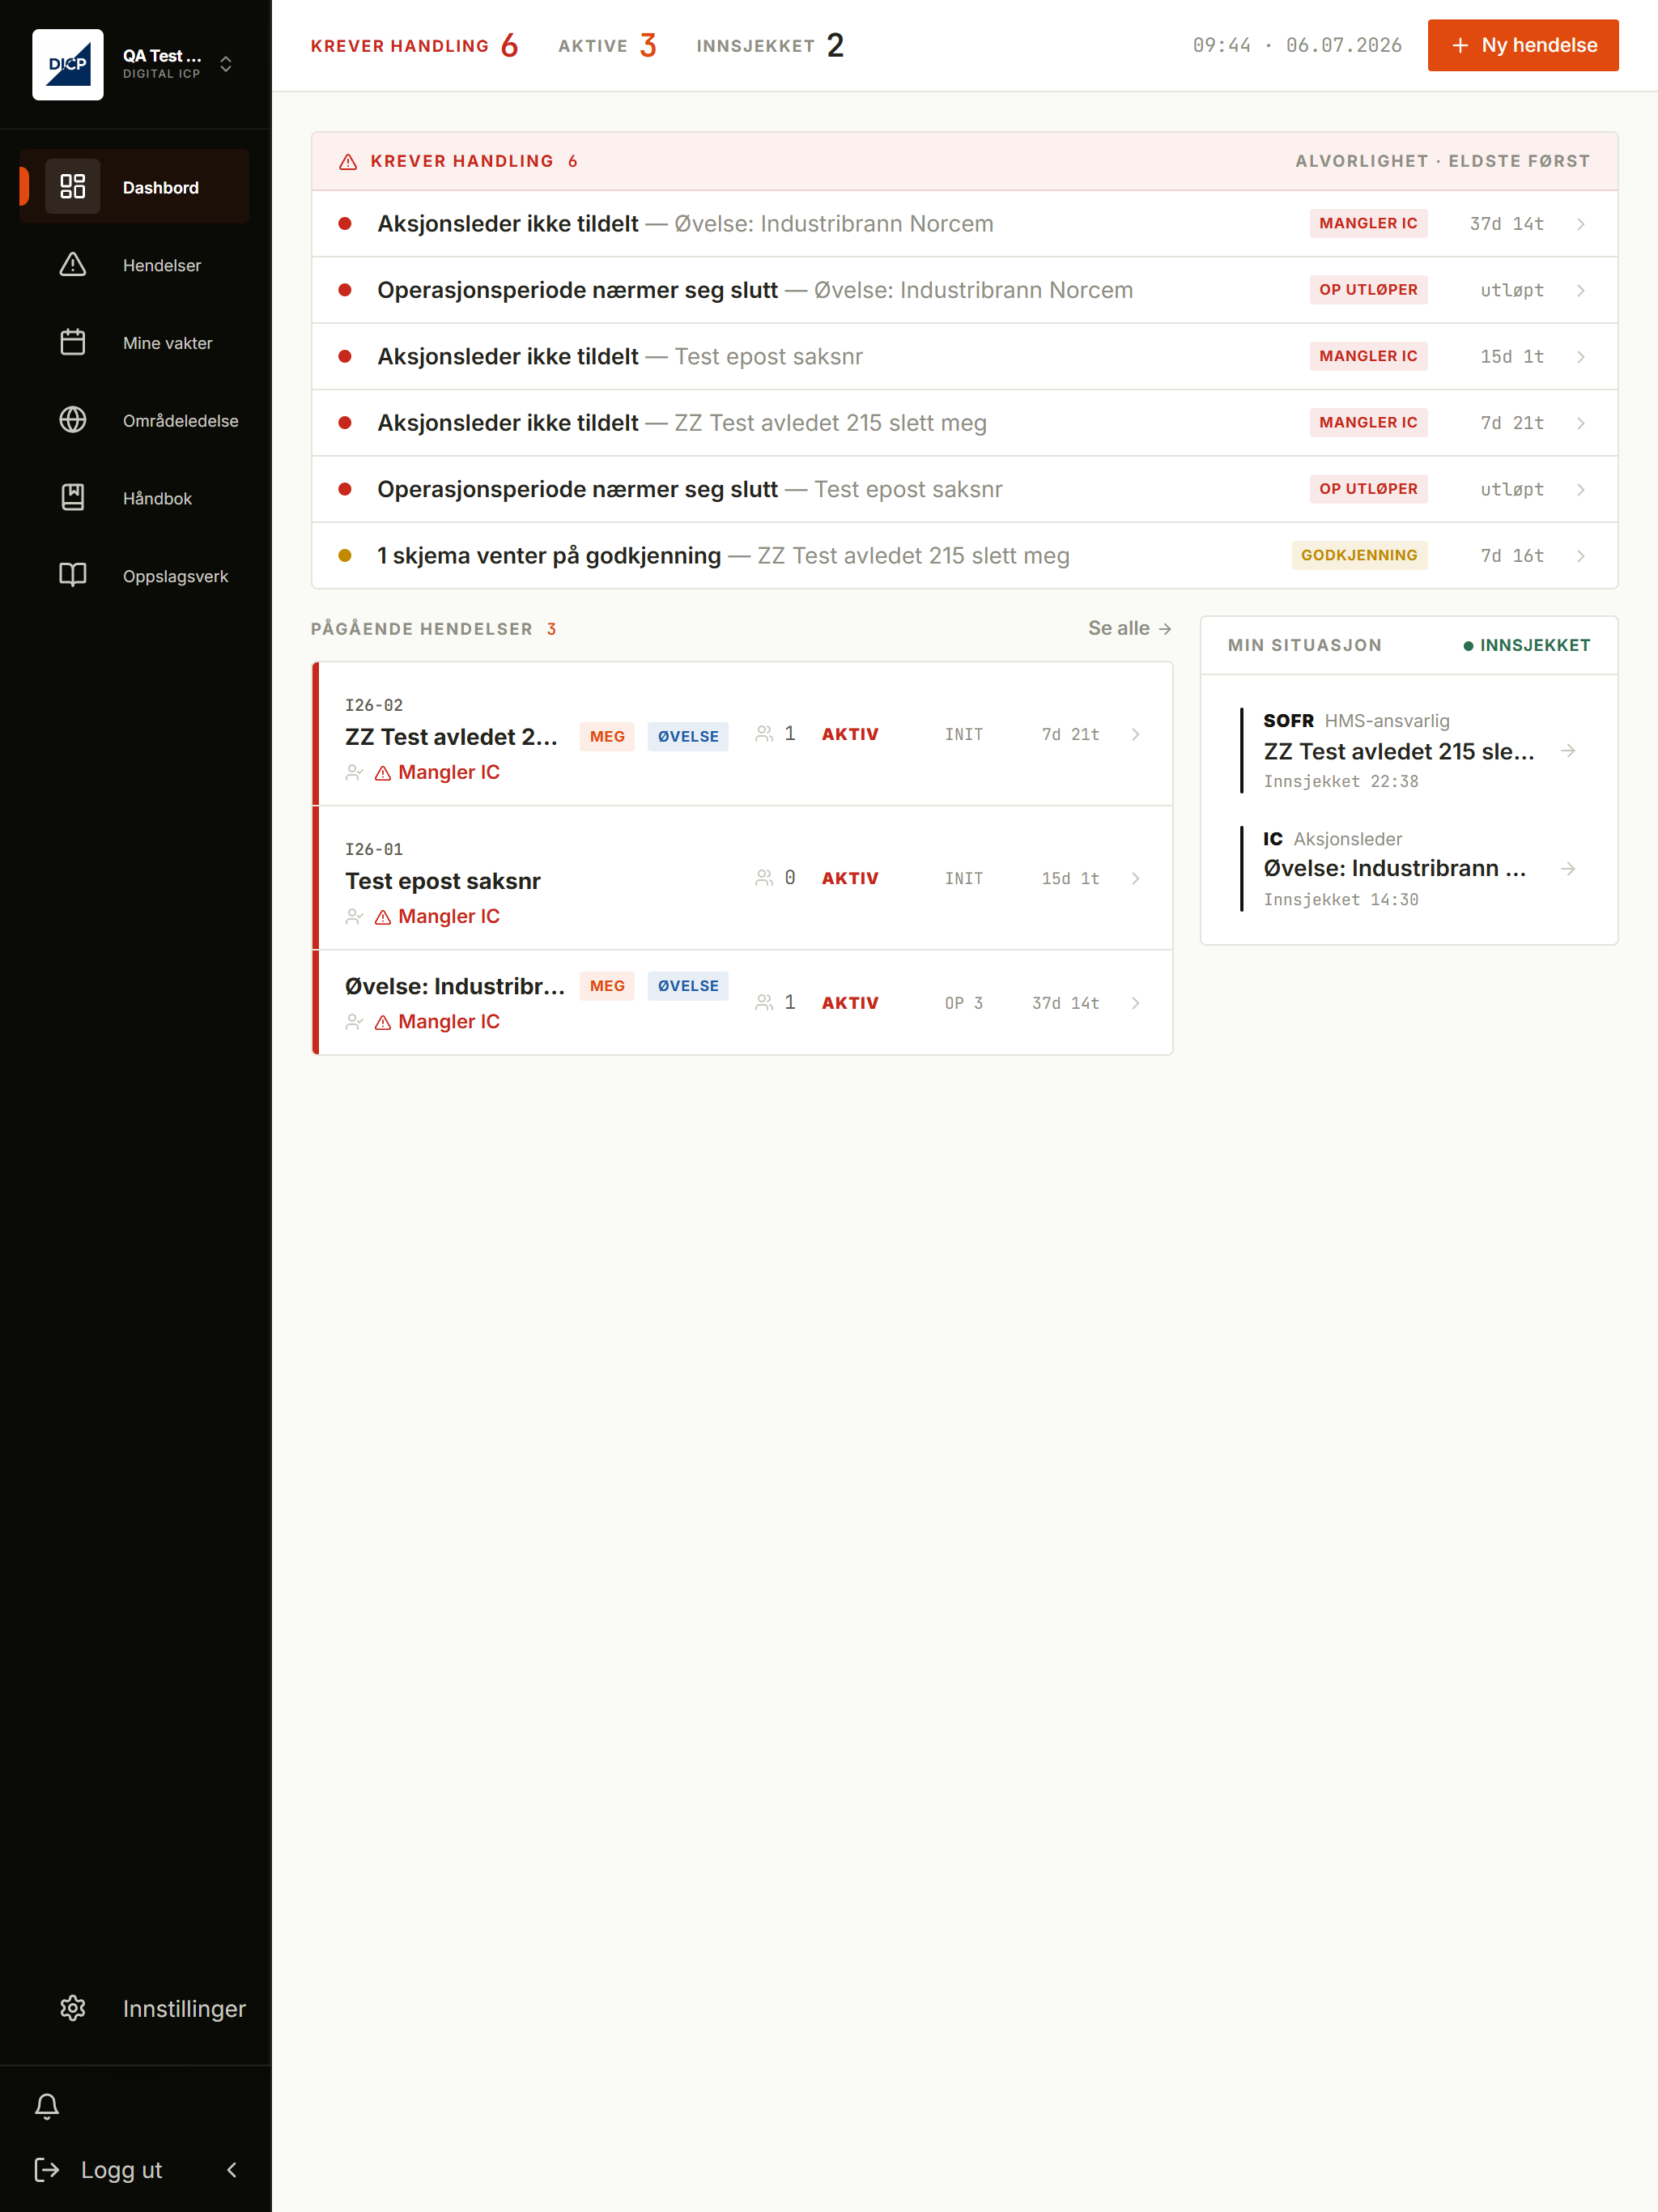Click the arrow on the SOFR assignment
This screenshot has height=2212, width=1658.
click(1568, 751)
